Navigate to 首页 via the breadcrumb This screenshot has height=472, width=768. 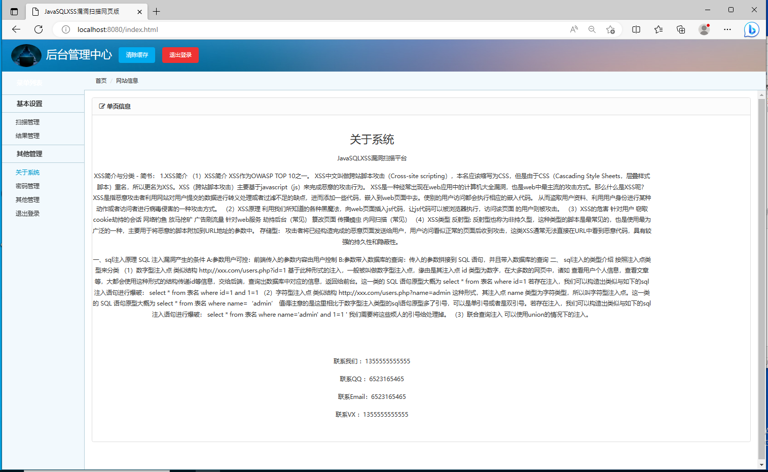click(100, 80)
